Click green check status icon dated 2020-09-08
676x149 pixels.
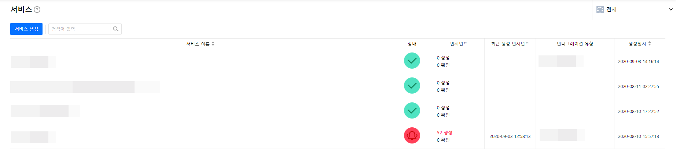tap(412, 61)
